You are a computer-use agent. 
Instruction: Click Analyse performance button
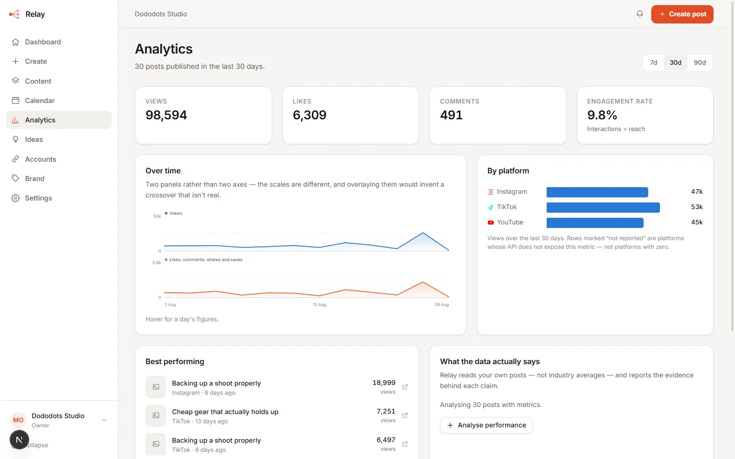[x=486, y=425]
